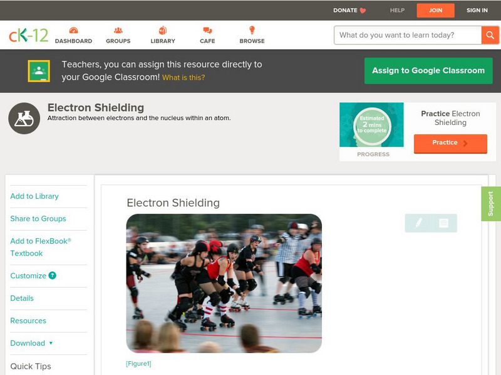Click the search input field
The height and width of the screenshot is (375, 501).
pos(408,35)
